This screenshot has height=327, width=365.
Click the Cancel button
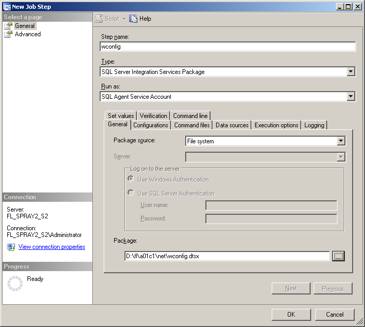[x=334, y=314]
